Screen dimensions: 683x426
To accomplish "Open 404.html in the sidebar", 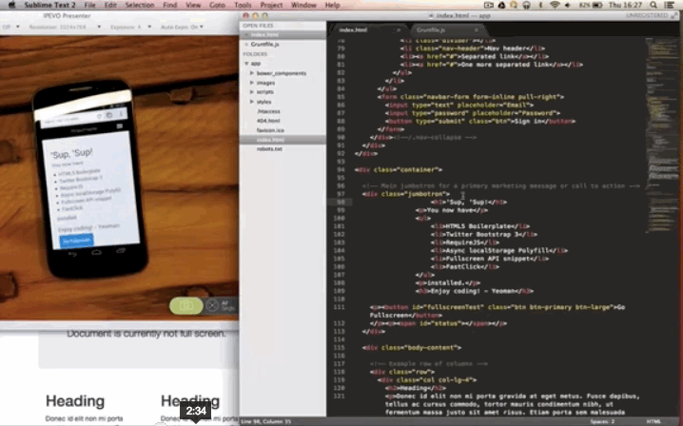I will click(268, 121).
